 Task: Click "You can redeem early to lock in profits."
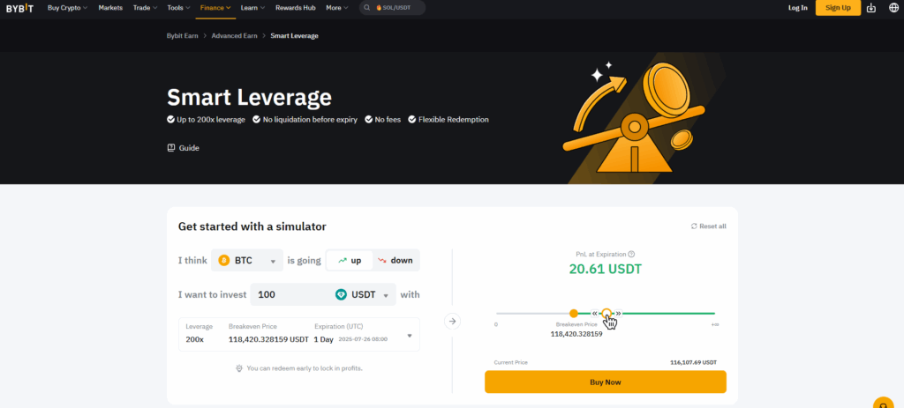pos(305,367)
